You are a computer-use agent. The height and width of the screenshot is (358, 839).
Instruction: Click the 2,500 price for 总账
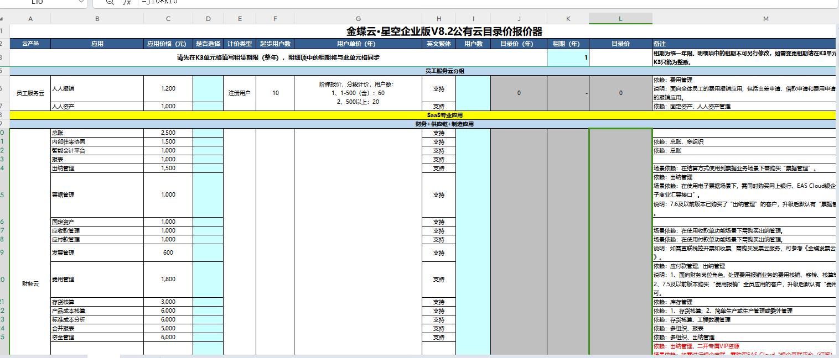coord(168,133)
